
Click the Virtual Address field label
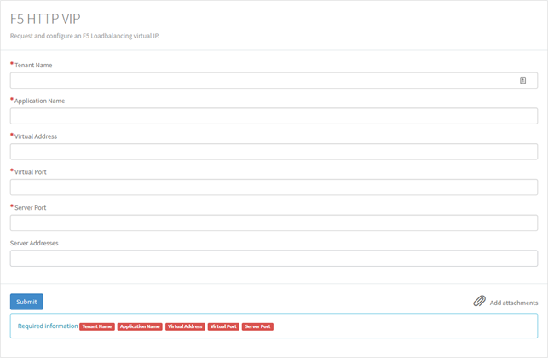36,136
